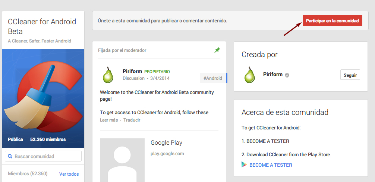
Task: Click the Pública visibility label
Action: tap(15, 139)
